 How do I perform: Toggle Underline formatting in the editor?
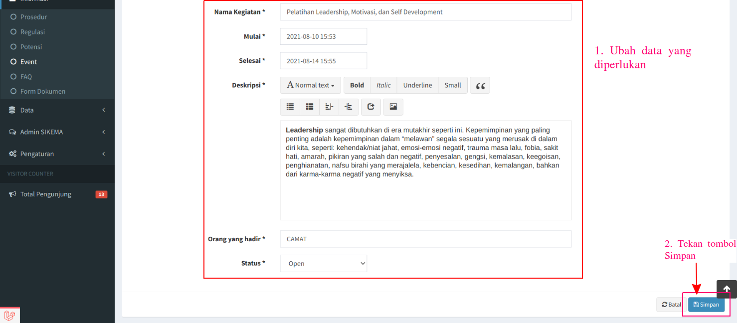point(417,85)
